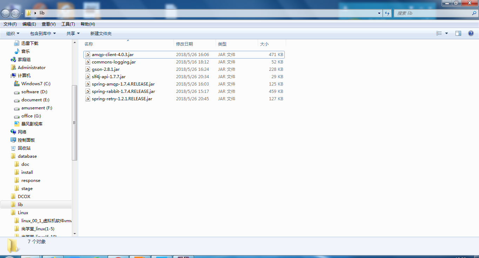
Task: Select the spring-rabbit-1.7.4.RELEASE.jar file icon
Action: (88, 91)
